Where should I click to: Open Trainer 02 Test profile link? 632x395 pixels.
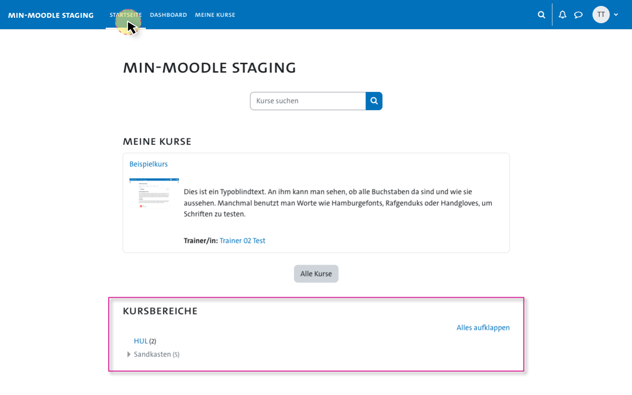[x=242, y=241]
